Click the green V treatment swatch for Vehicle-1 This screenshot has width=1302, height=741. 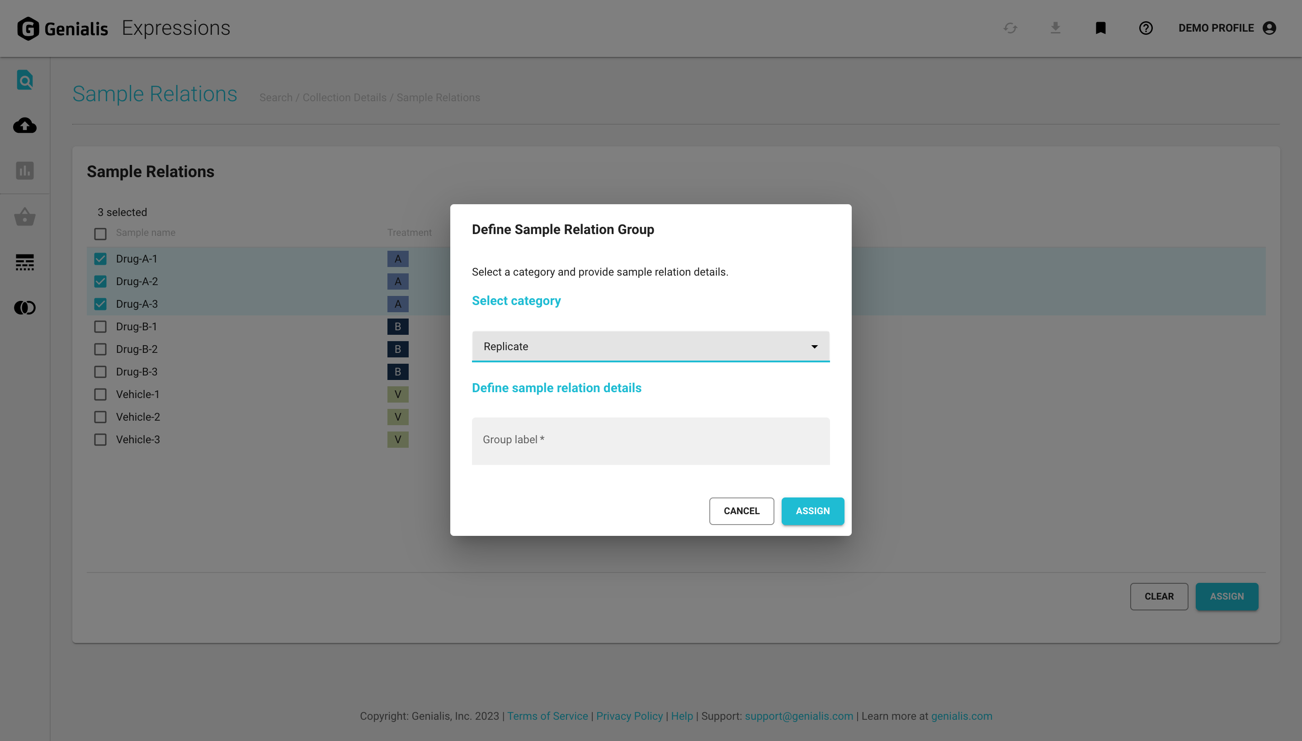[x=398, y=394]
